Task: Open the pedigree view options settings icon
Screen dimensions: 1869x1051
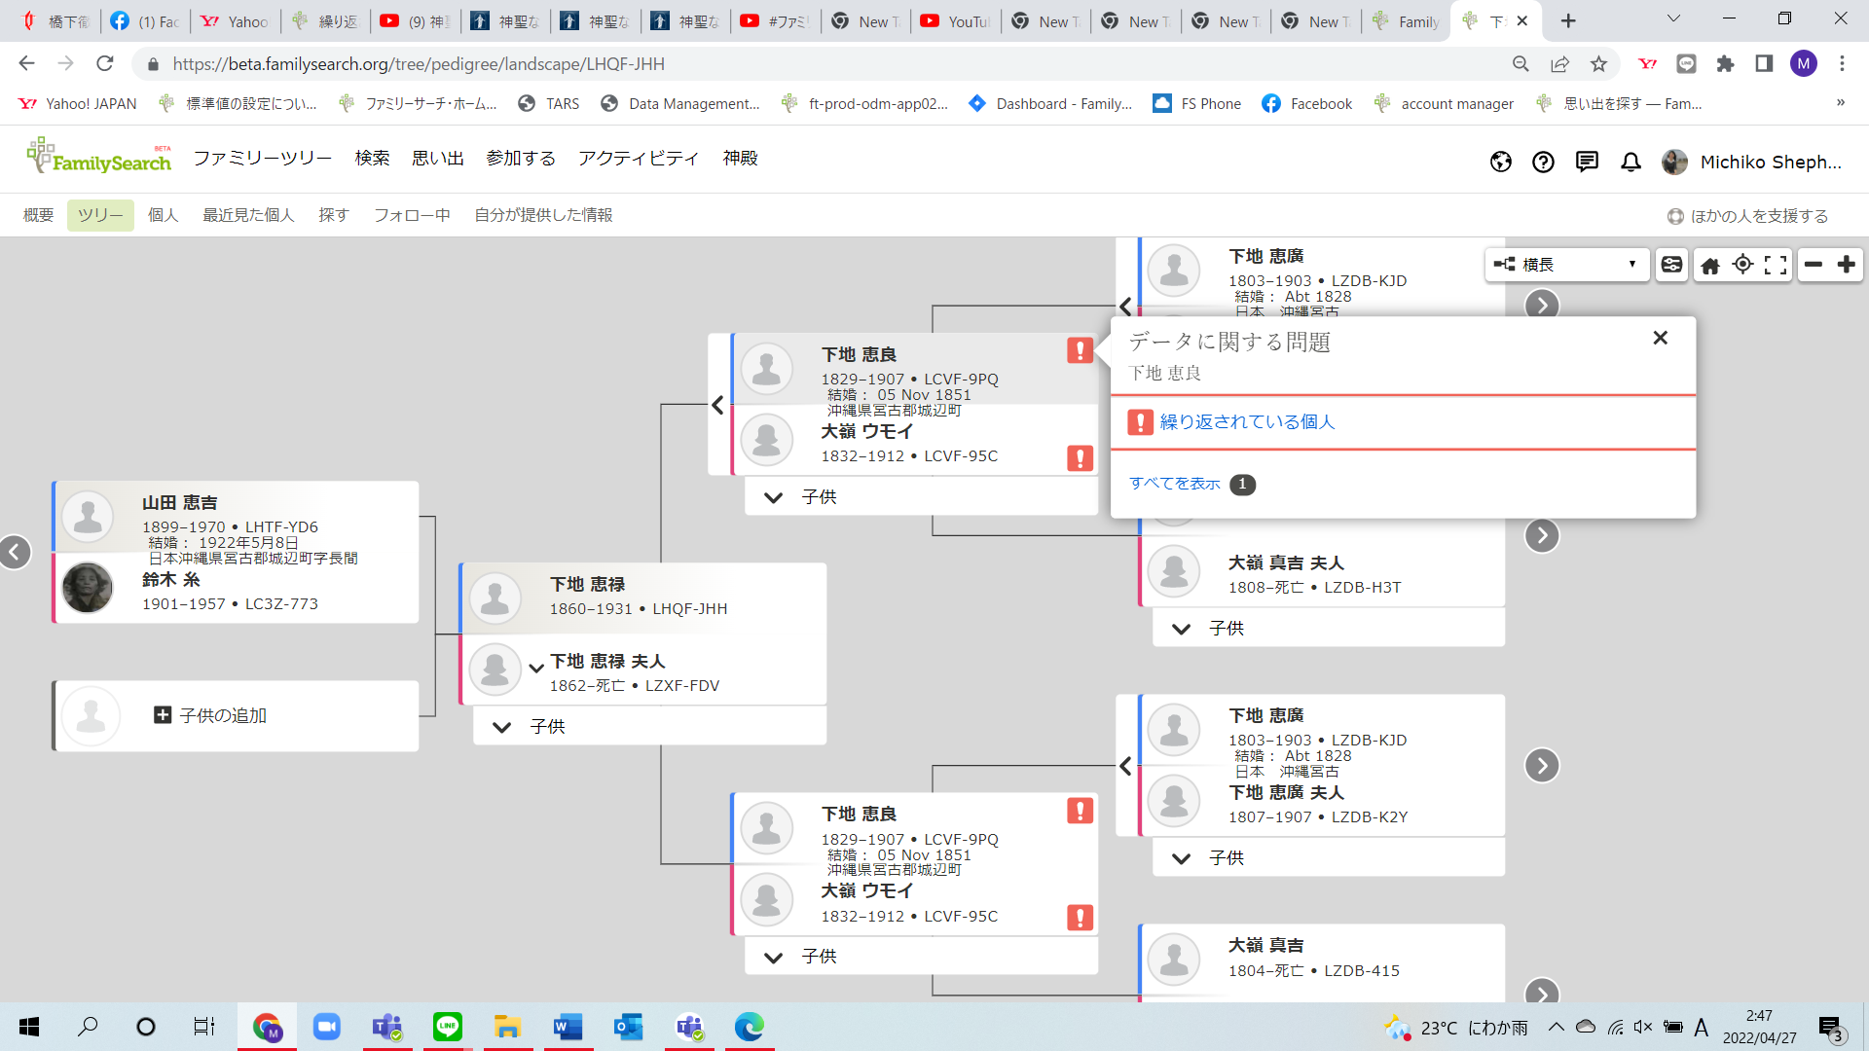Action: click(x=1671, y=264)
